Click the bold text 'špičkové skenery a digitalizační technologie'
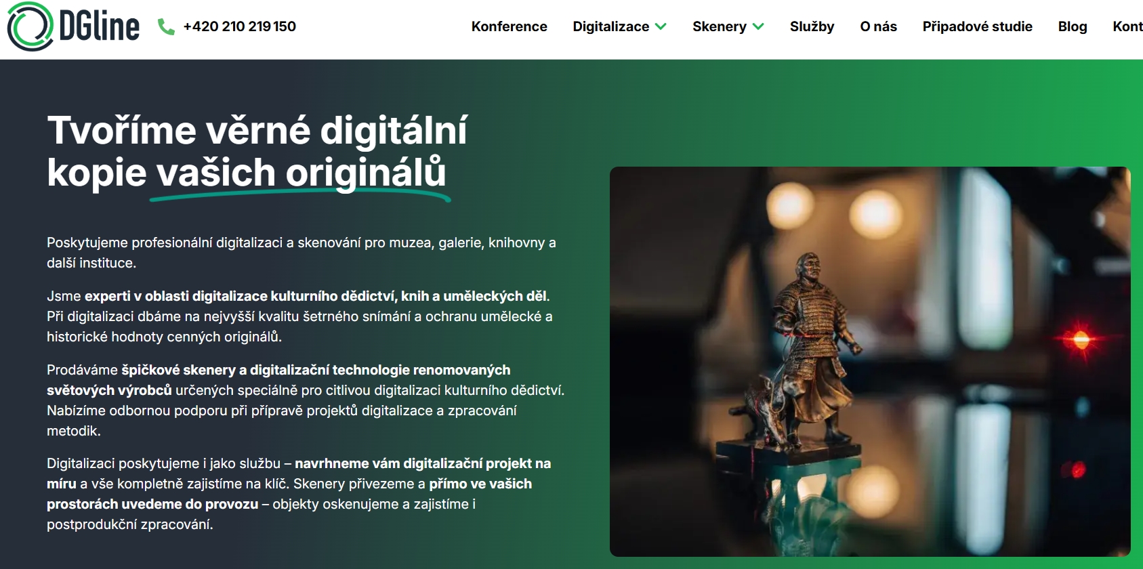Viewport: 1143px width, 569px height. 315,370
